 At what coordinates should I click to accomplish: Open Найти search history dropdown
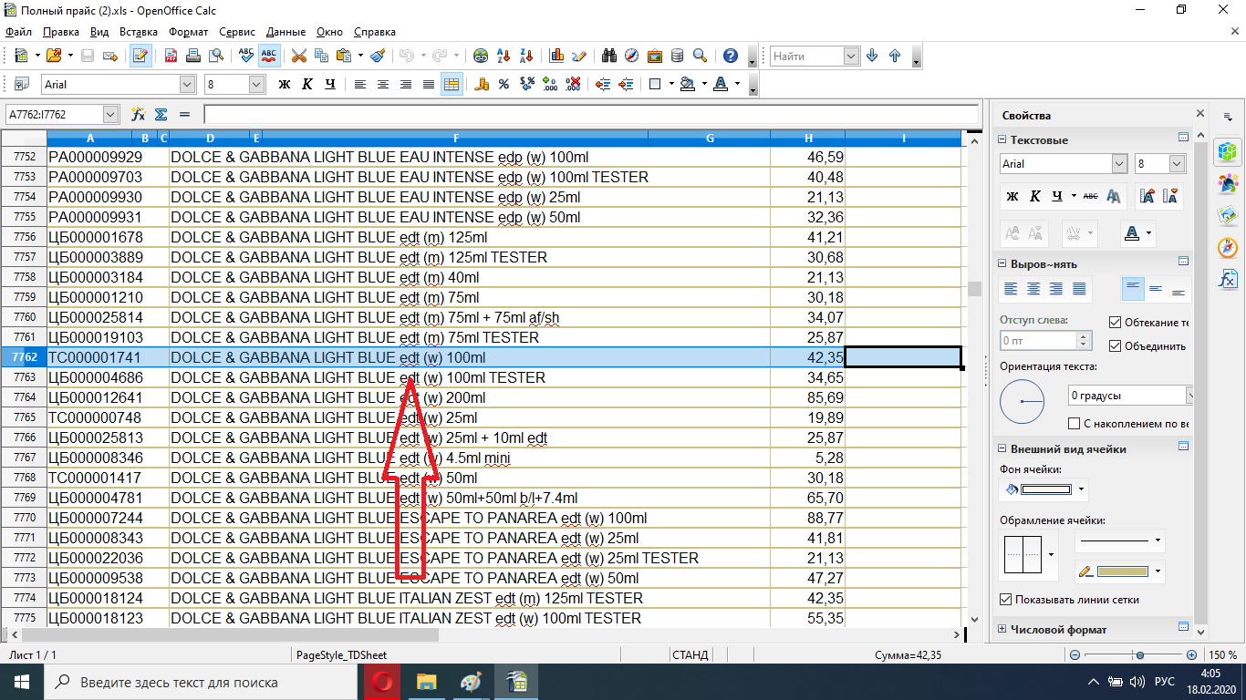851,56
